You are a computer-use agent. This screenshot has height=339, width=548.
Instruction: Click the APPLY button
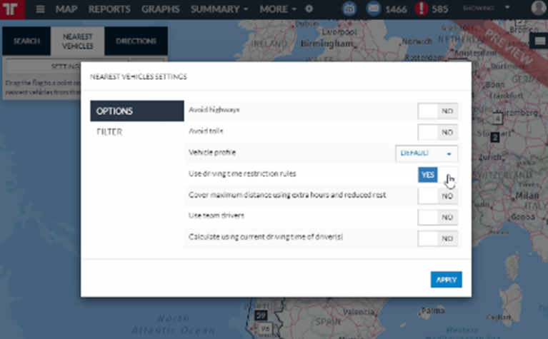(446, 280)
